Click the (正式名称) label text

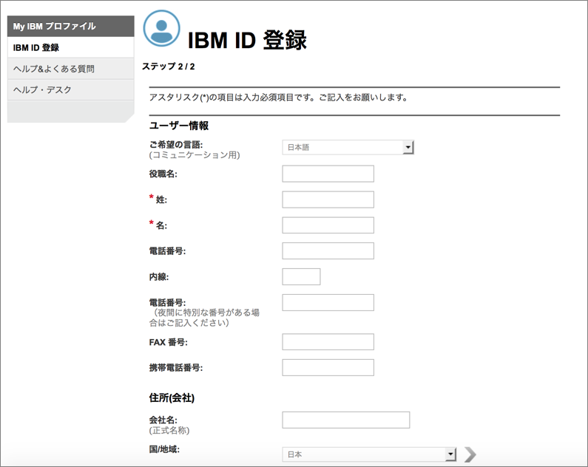pos(169,431)
